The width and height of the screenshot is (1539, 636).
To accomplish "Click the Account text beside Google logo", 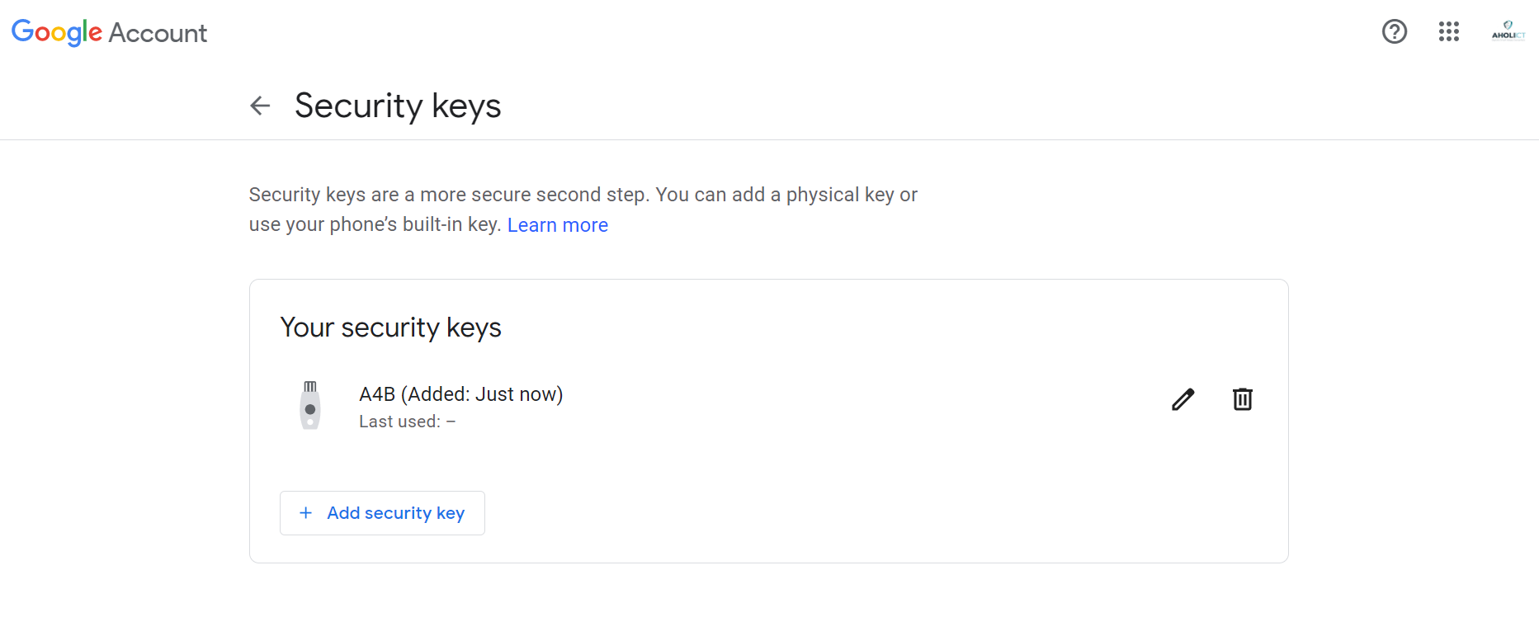I will (x=158, y=33).
